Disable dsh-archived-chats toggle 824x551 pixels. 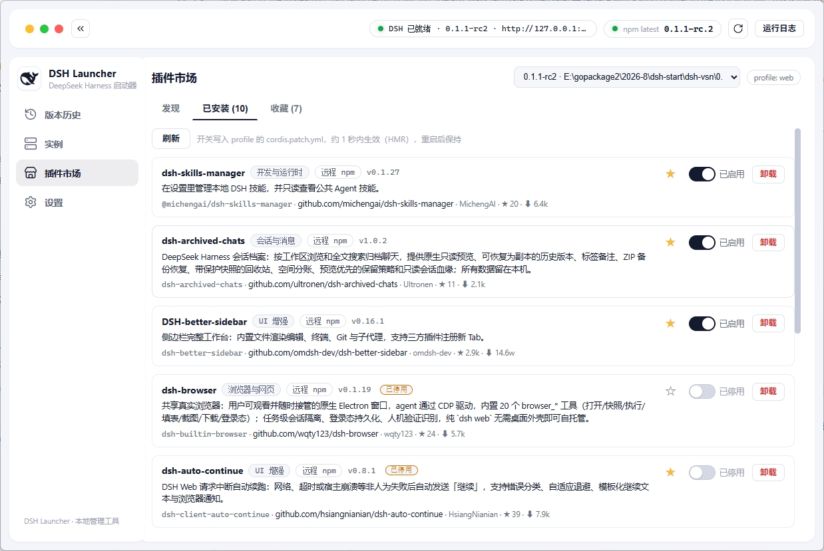[702, 243]
